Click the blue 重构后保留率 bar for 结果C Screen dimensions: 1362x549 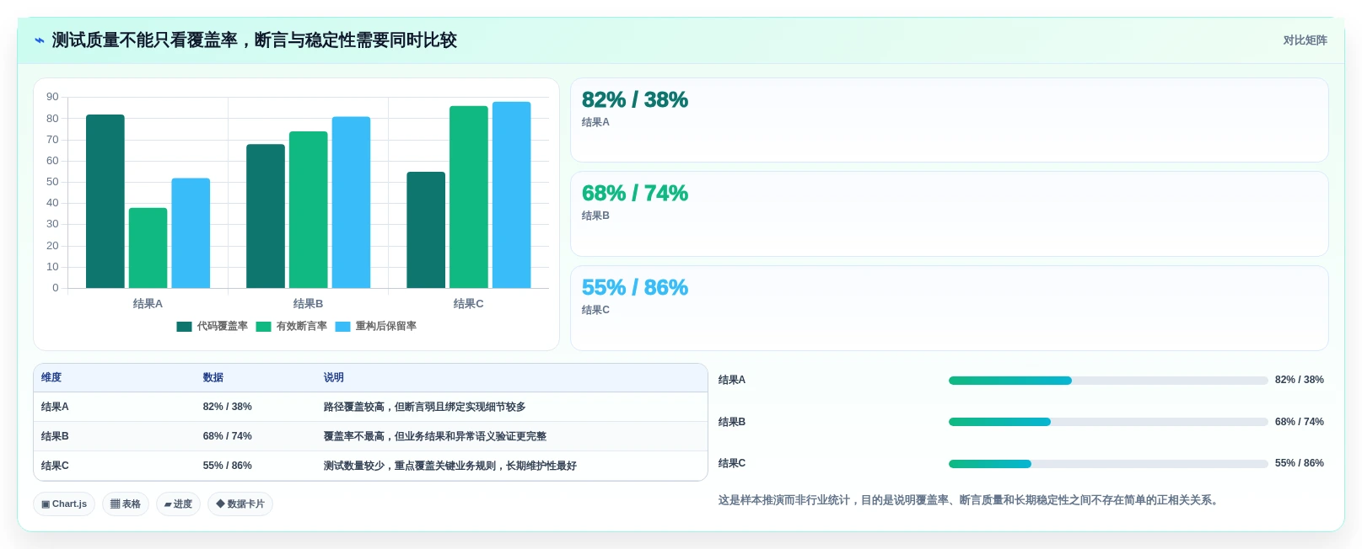click(511, 195)
